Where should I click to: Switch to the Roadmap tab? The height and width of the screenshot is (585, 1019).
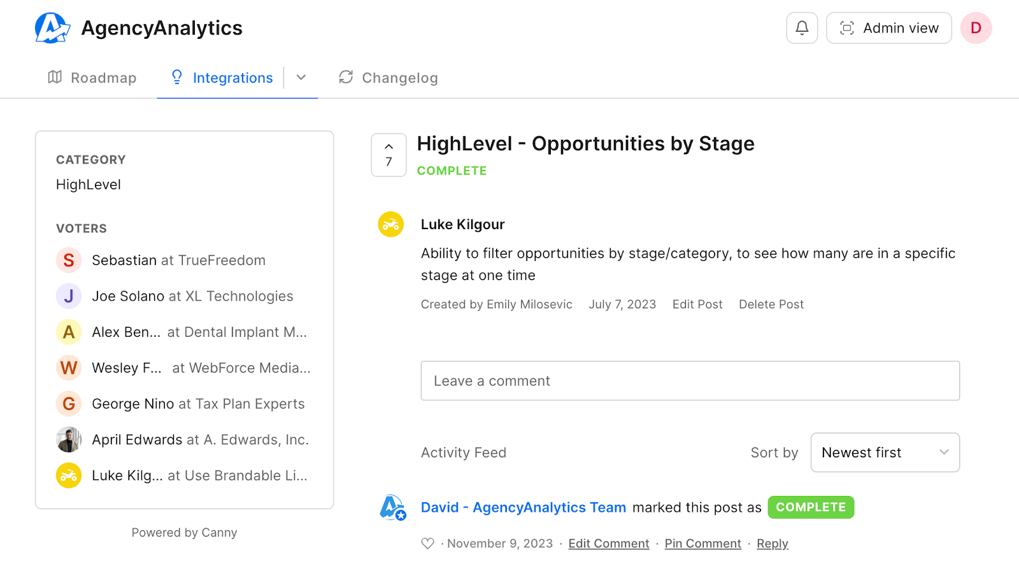coord(92,78)
